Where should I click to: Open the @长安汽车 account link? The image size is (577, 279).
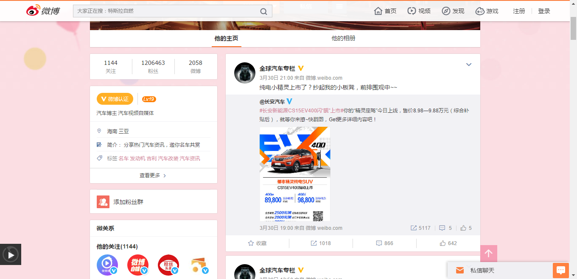tap(272, 102)
